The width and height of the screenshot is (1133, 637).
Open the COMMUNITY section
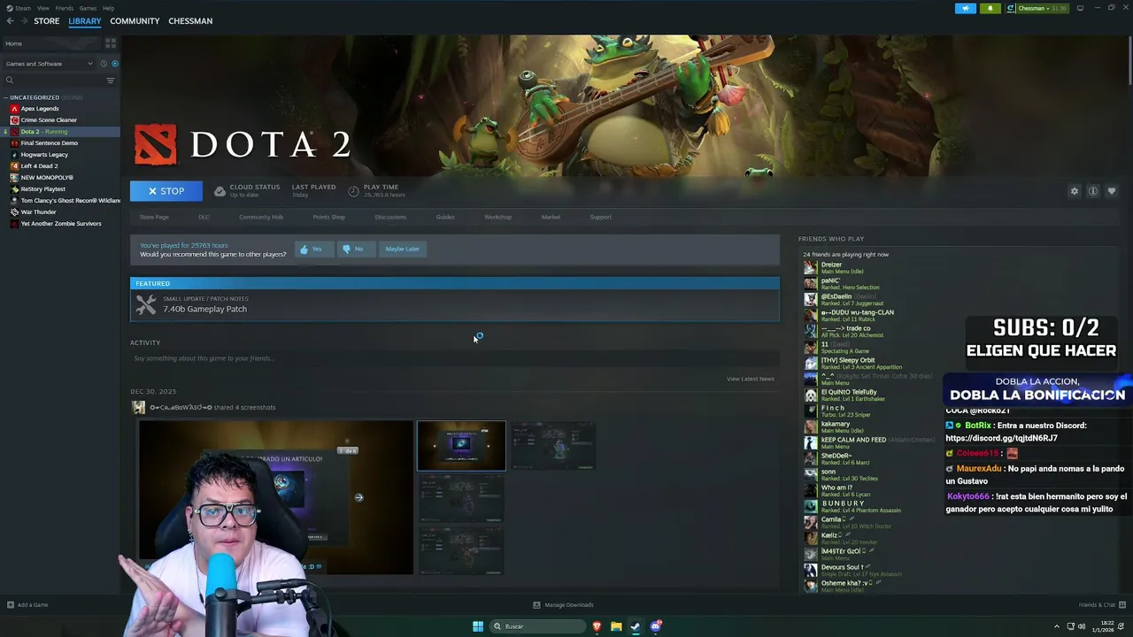click(x=135, y=21)
